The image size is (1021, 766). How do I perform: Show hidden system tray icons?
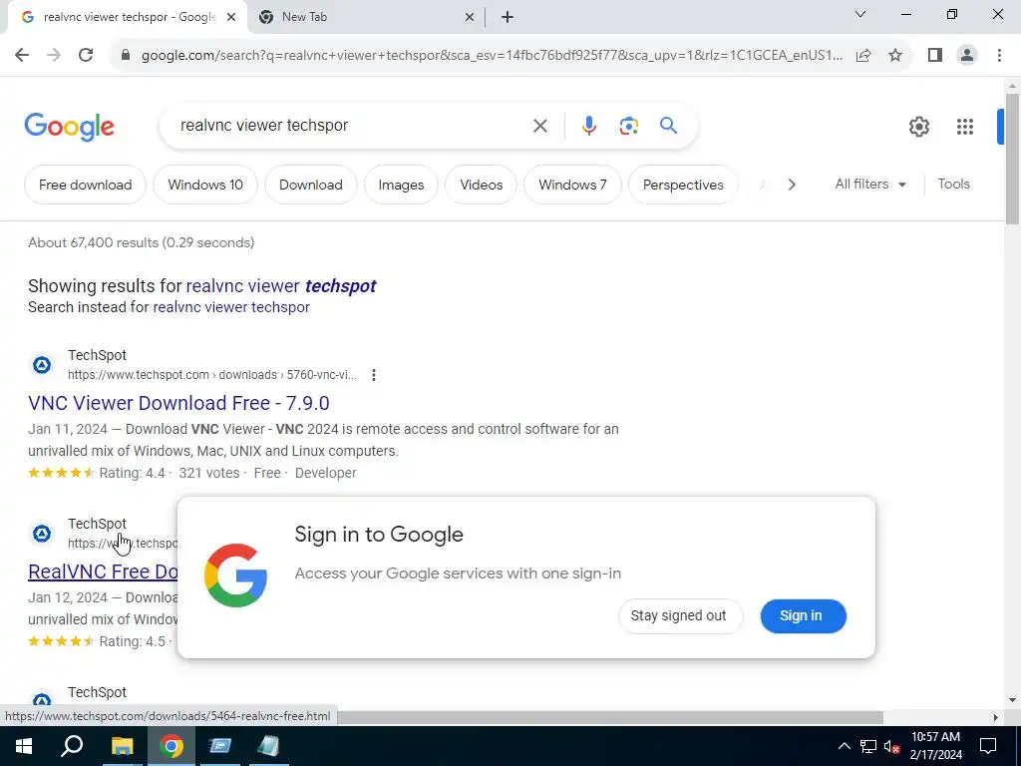click(844, 746)
